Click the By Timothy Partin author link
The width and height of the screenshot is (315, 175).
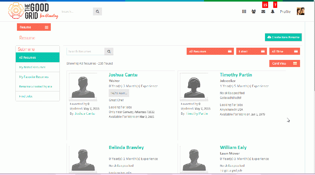196,114
